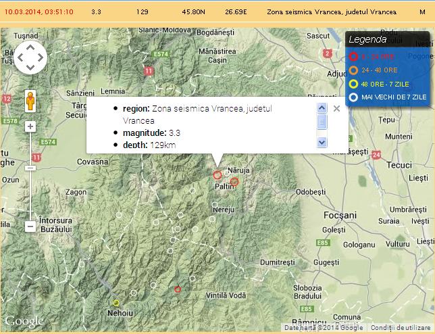Click the info popup scroll up arrow

click(x=322, y=108)
